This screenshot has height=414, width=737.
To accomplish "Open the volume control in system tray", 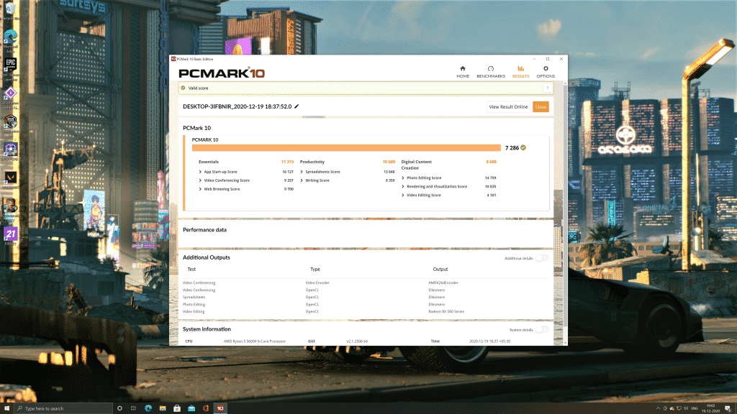I will pyautogui.click(x=686, y=408).
